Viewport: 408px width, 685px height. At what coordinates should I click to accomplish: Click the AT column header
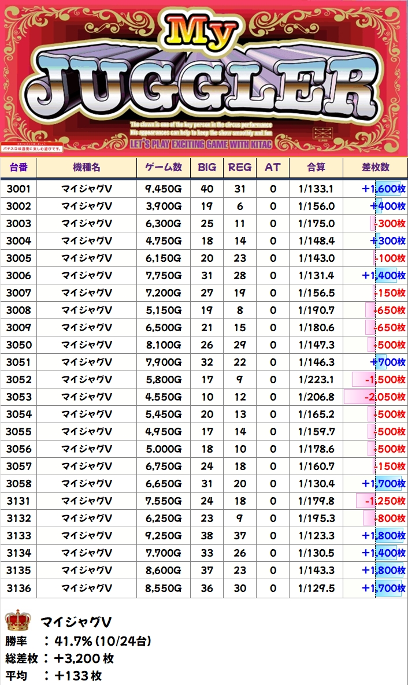click(x=272, y=167)
